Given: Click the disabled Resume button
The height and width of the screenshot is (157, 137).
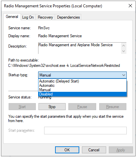Looking at the screenshot, I should click(113, 107).
